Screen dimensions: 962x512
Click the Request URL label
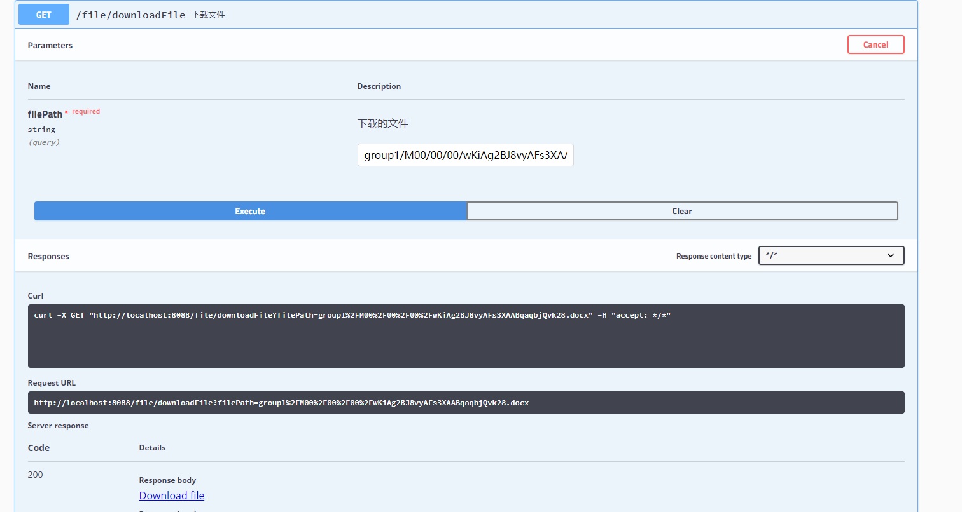(x=52, y=383)
